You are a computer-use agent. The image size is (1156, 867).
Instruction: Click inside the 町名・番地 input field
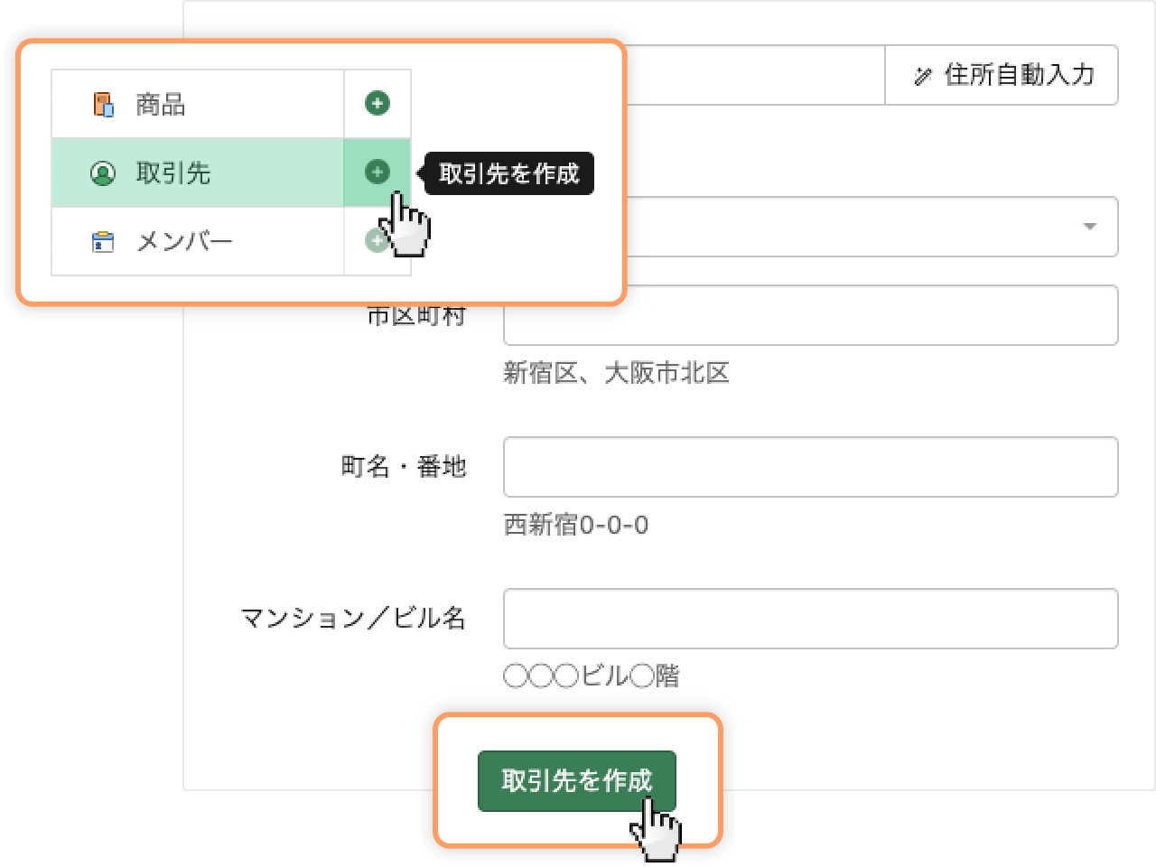811,466
